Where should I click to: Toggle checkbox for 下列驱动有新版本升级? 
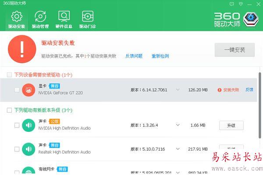9,110
